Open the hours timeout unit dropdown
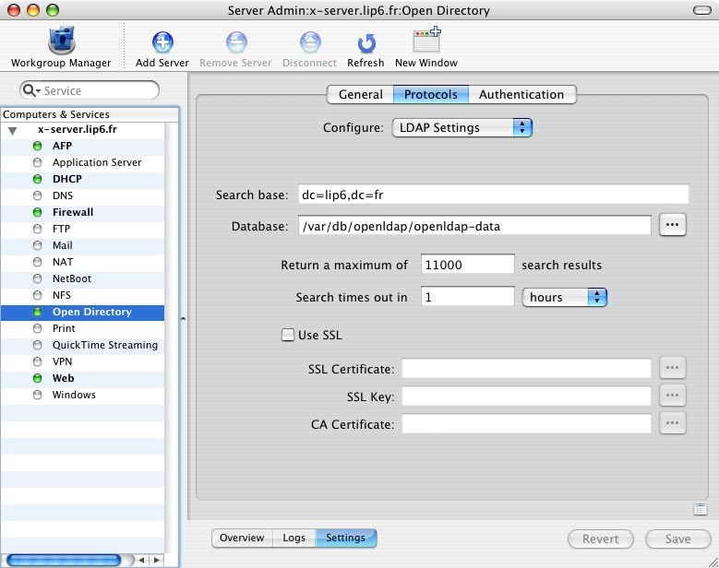The image size is (719, 568). tap(564, 297)
